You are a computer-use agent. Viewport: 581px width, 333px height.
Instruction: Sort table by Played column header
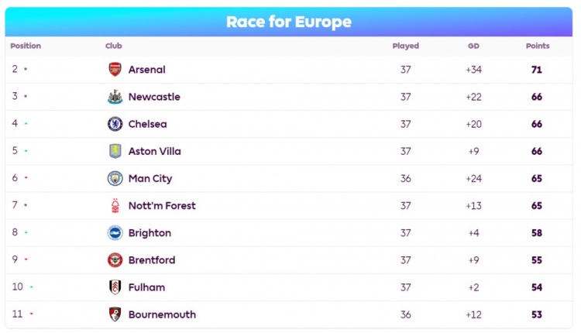coord(405,46)
